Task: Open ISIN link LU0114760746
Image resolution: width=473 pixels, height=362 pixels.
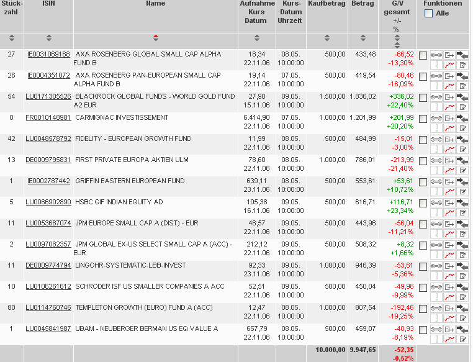Action: pos(48,308)
